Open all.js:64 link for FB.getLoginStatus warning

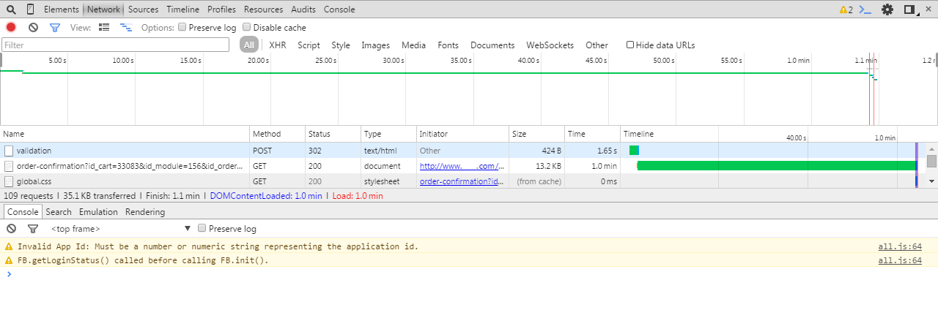click(x=900, y=260)
